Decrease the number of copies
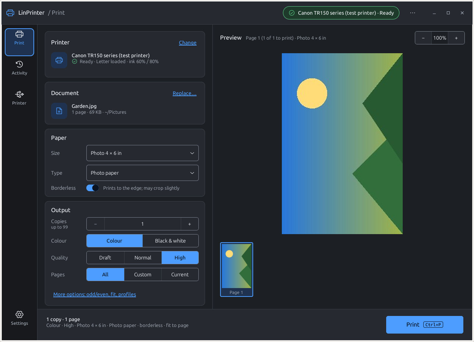 pyautogui.click(x=96, y=224)
